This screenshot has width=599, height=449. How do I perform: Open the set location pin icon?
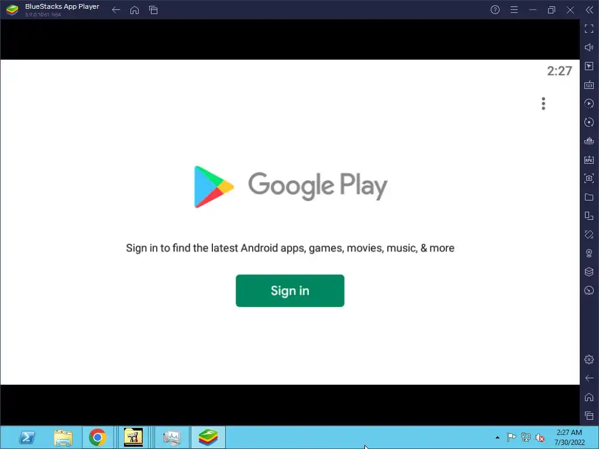589,253
